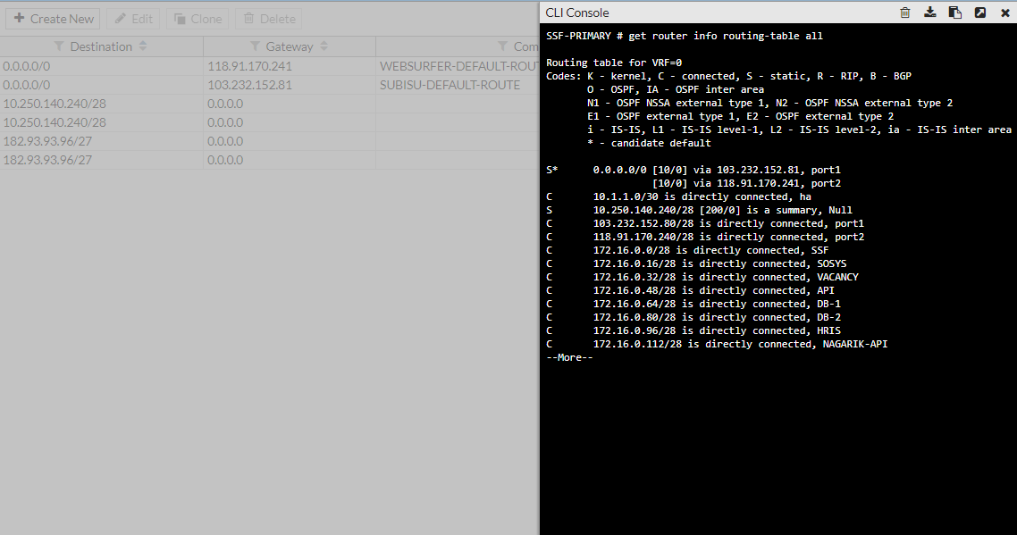This screenshot has width=1017, height=535.
Task: Click the 172.16.0.112/28 NAGARIK-API line
Action: [717, 345]
